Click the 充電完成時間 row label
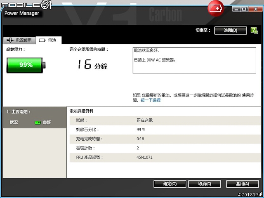The image size is (264, 198). [89, 139]
